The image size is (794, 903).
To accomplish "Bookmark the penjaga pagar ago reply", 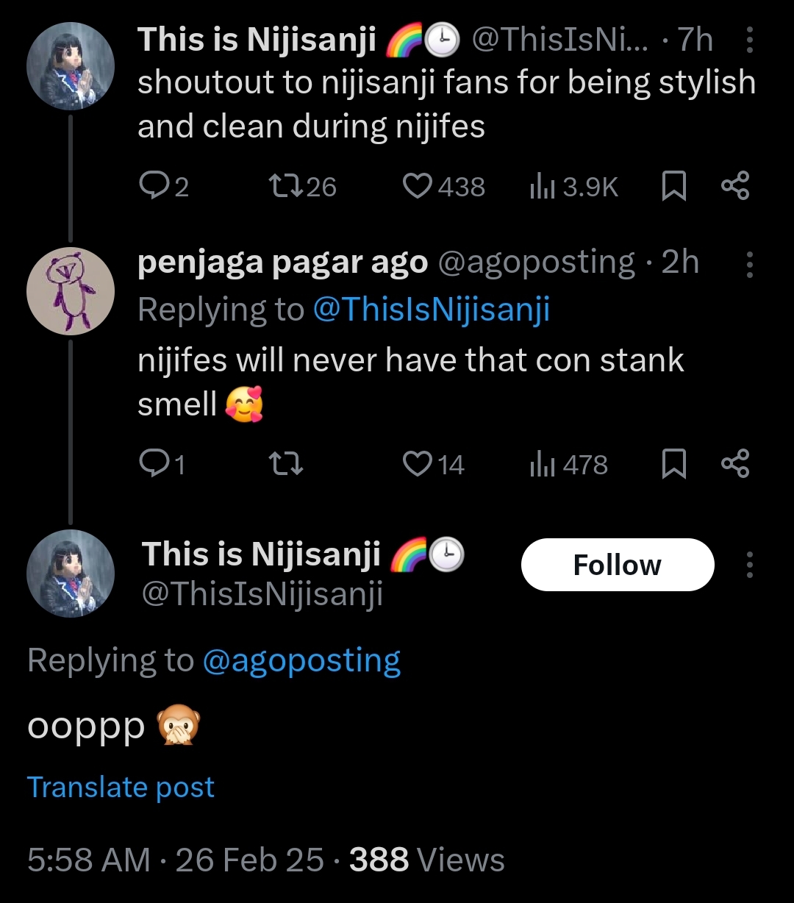I will pos(673,464).
